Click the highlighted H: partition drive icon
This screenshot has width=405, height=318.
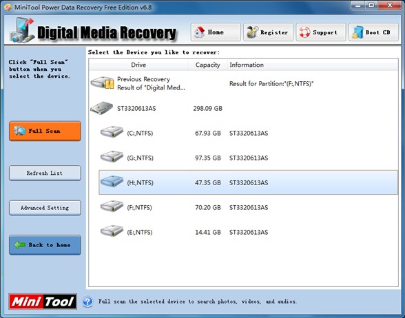112,182
